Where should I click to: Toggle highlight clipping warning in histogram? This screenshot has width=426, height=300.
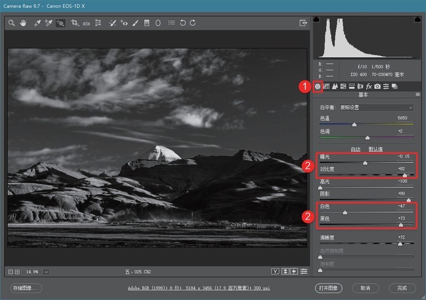point(417,19)
